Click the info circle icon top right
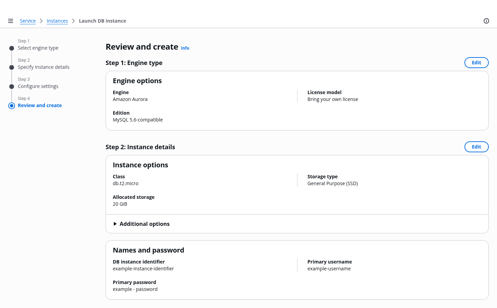 click(486, 21)
